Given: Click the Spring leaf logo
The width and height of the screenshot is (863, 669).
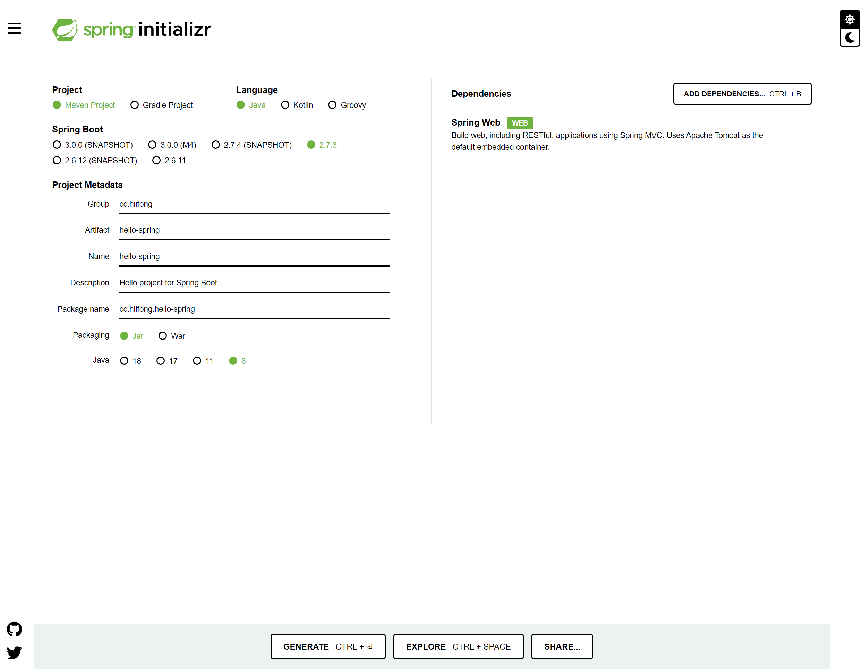Looking at the screenshot, I should 65,29.
